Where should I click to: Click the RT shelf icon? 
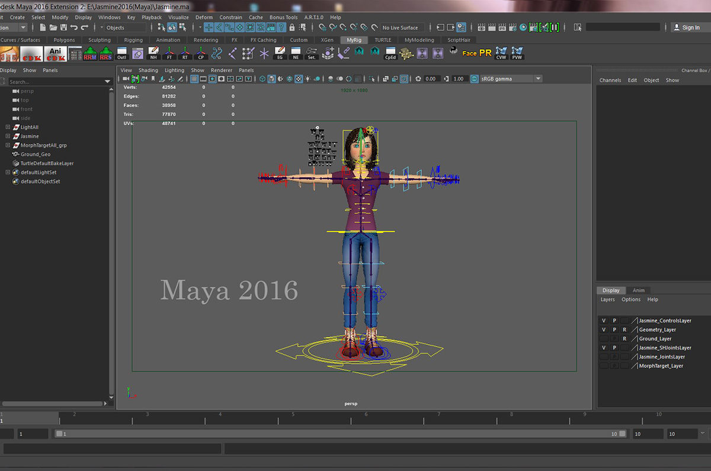[185, 54]
